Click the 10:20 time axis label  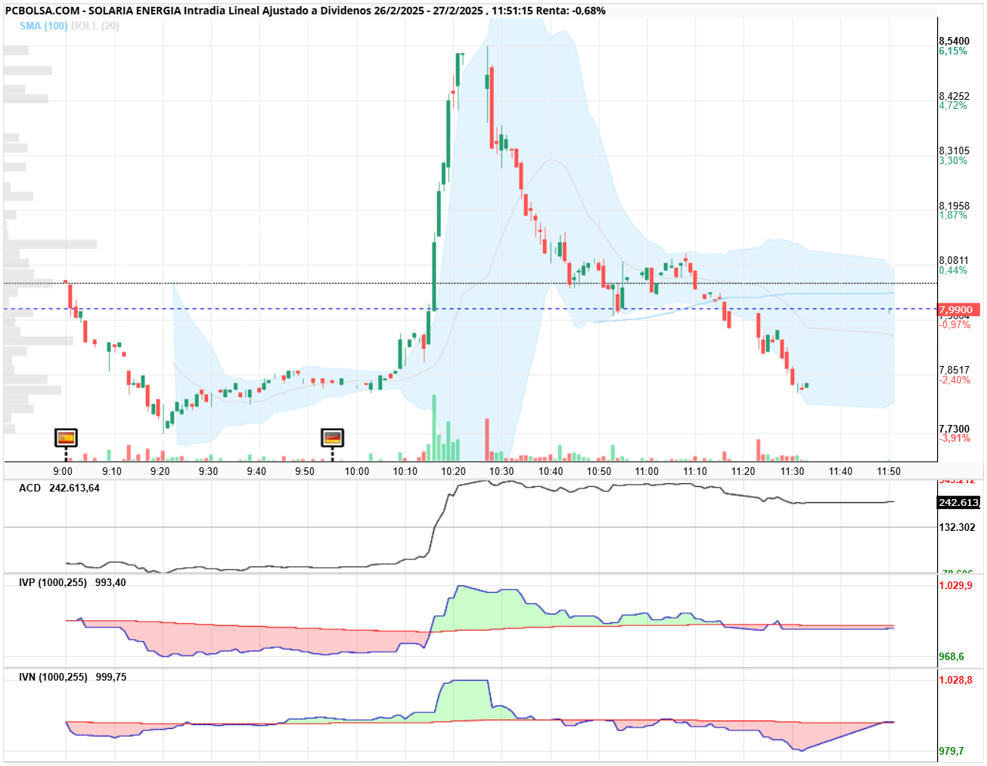pyautogui.click(x=454, y=471)
